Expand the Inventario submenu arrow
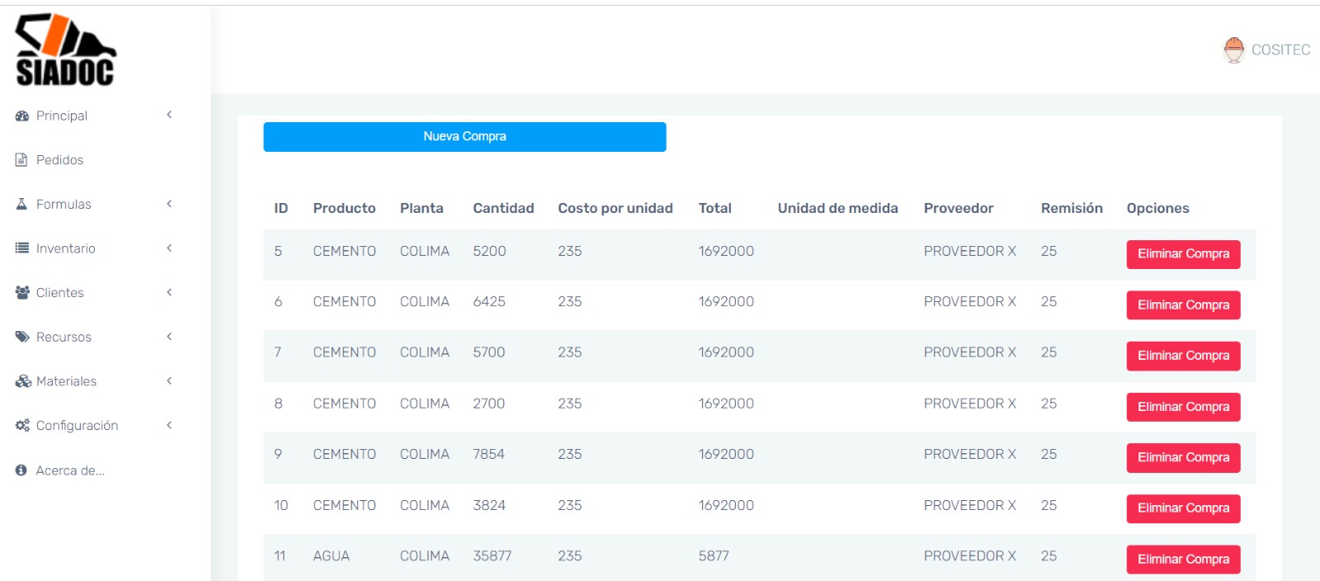 pyautogui.click(x=169, y=248)
